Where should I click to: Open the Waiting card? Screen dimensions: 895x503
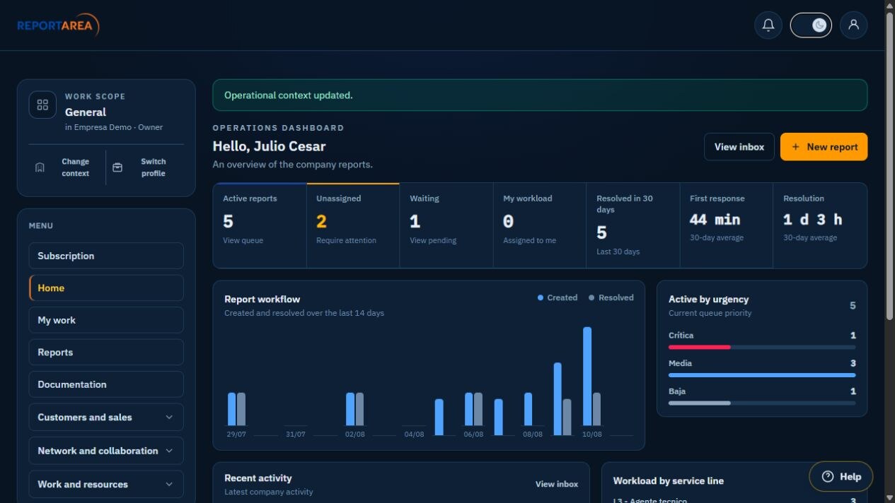pos(446,225)
